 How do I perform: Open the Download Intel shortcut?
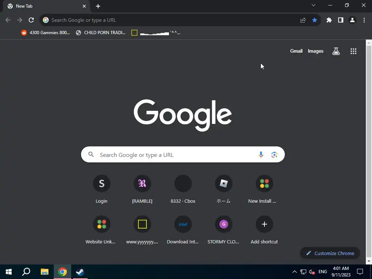pyautogui.click(x=183, y=230)
